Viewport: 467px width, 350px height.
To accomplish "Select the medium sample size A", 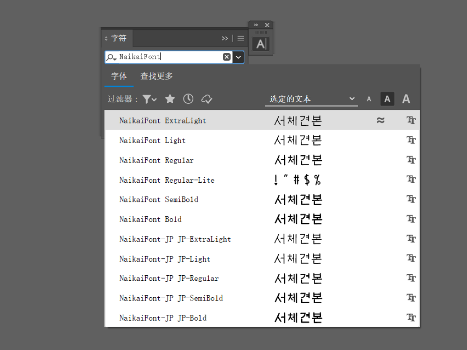I will [x=387, y=99].
